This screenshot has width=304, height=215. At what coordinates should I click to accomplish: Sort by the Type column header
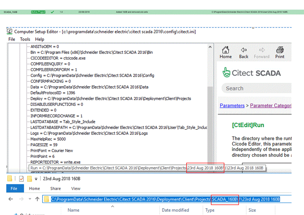(x=210, y=210)
